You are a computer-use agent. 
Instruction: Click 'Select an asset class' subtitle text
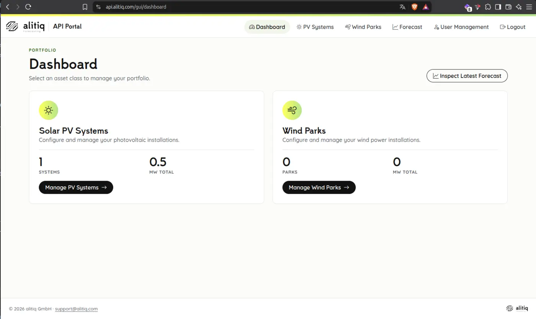pyautogui.click(x=90, y=78)
